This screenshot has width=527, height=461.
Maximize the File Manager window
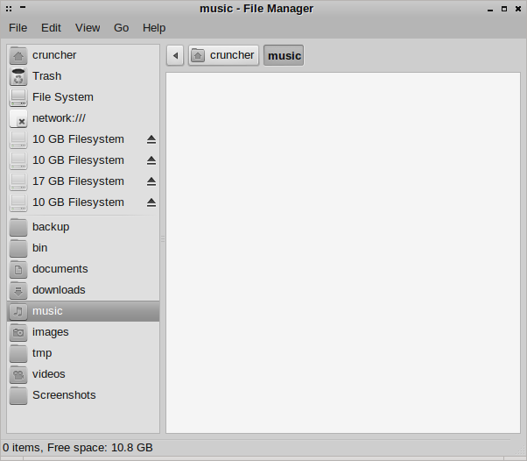pos(504,9)
